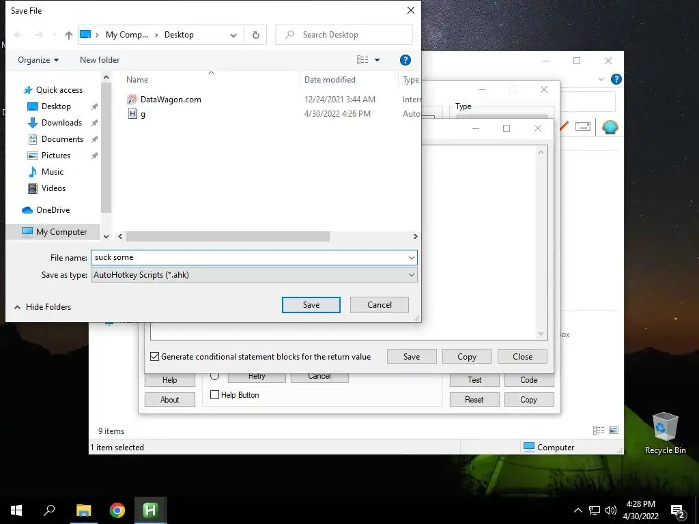
Task: Open Desktop in navigation pane
Action: (56, 106)
